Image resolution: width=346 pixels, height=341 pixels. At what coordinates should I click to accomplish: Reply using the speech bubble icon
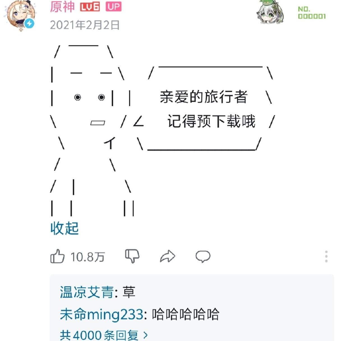[203, 256]
